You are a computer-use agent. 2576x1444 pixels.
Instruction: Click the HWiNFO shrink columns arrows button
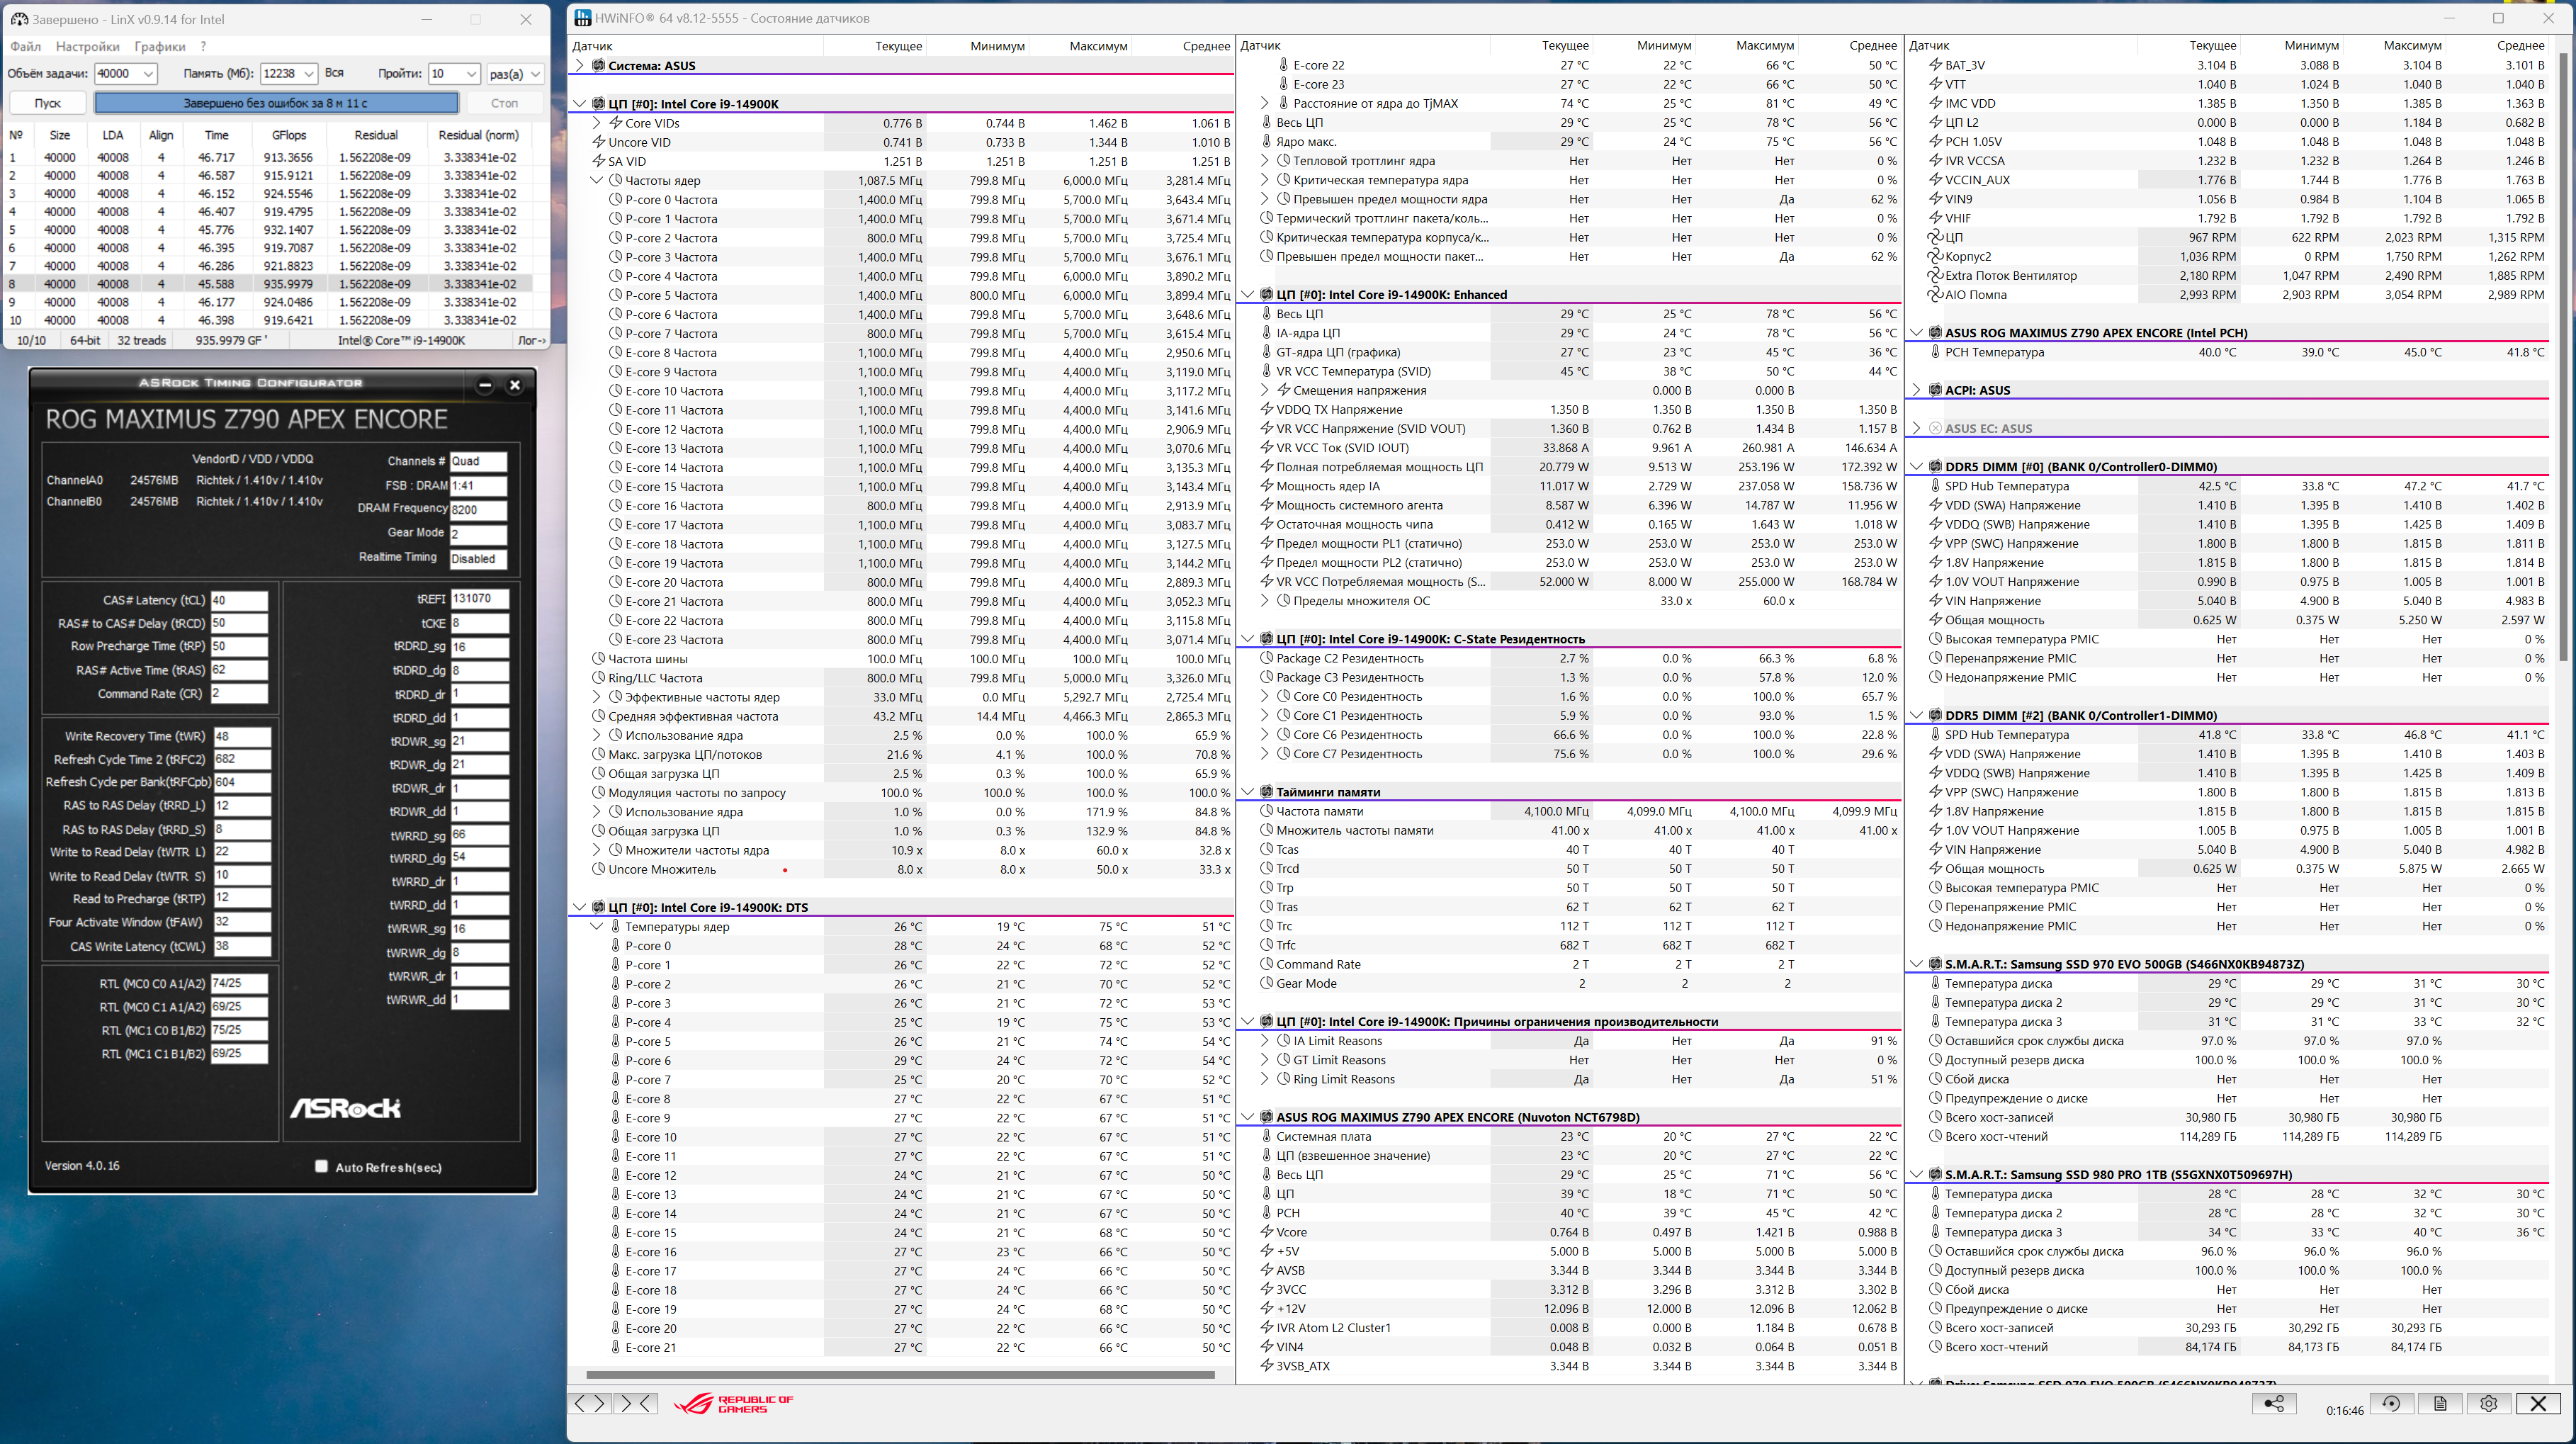(x=636, y=1403)
